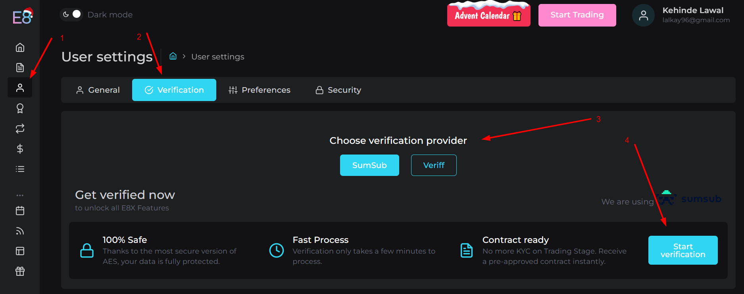744x294 pixels.
Task: Click the Start Trading button
Action: tap(577, 15)
